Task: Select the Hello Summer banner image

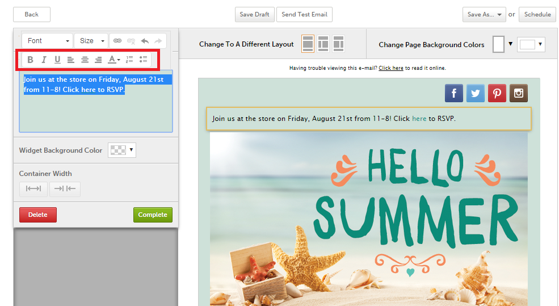Action: 369,219
